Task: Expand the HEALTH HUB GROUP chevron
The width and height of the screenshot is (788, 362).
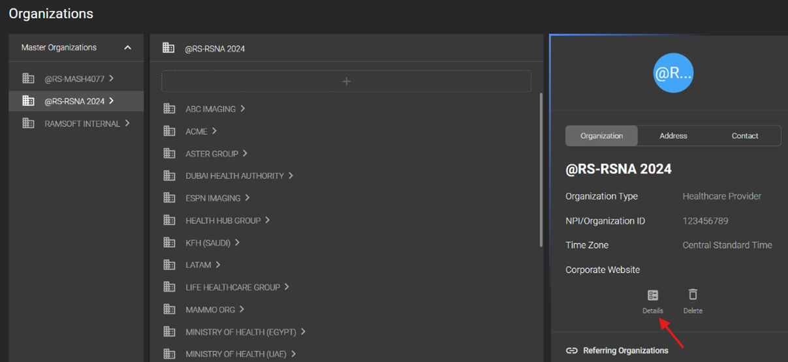Action: pos(268,220)
